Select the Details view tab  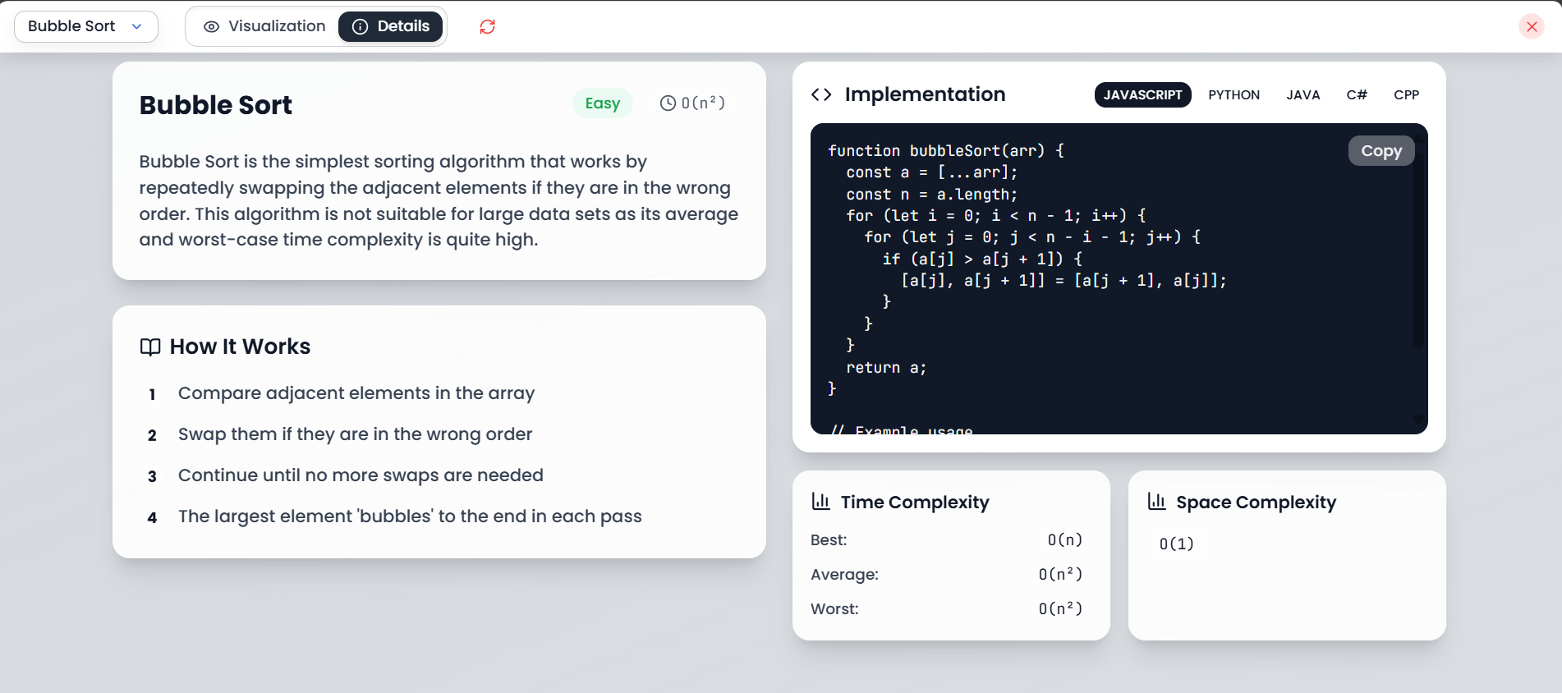[x=390, y=26]
